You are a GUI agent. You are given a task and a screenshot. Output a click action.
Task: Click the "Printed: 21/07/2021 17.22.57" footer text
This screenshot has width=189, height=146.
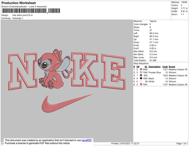click(x=125, y=143)
